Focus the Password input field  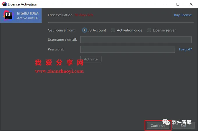coord(128,49)
